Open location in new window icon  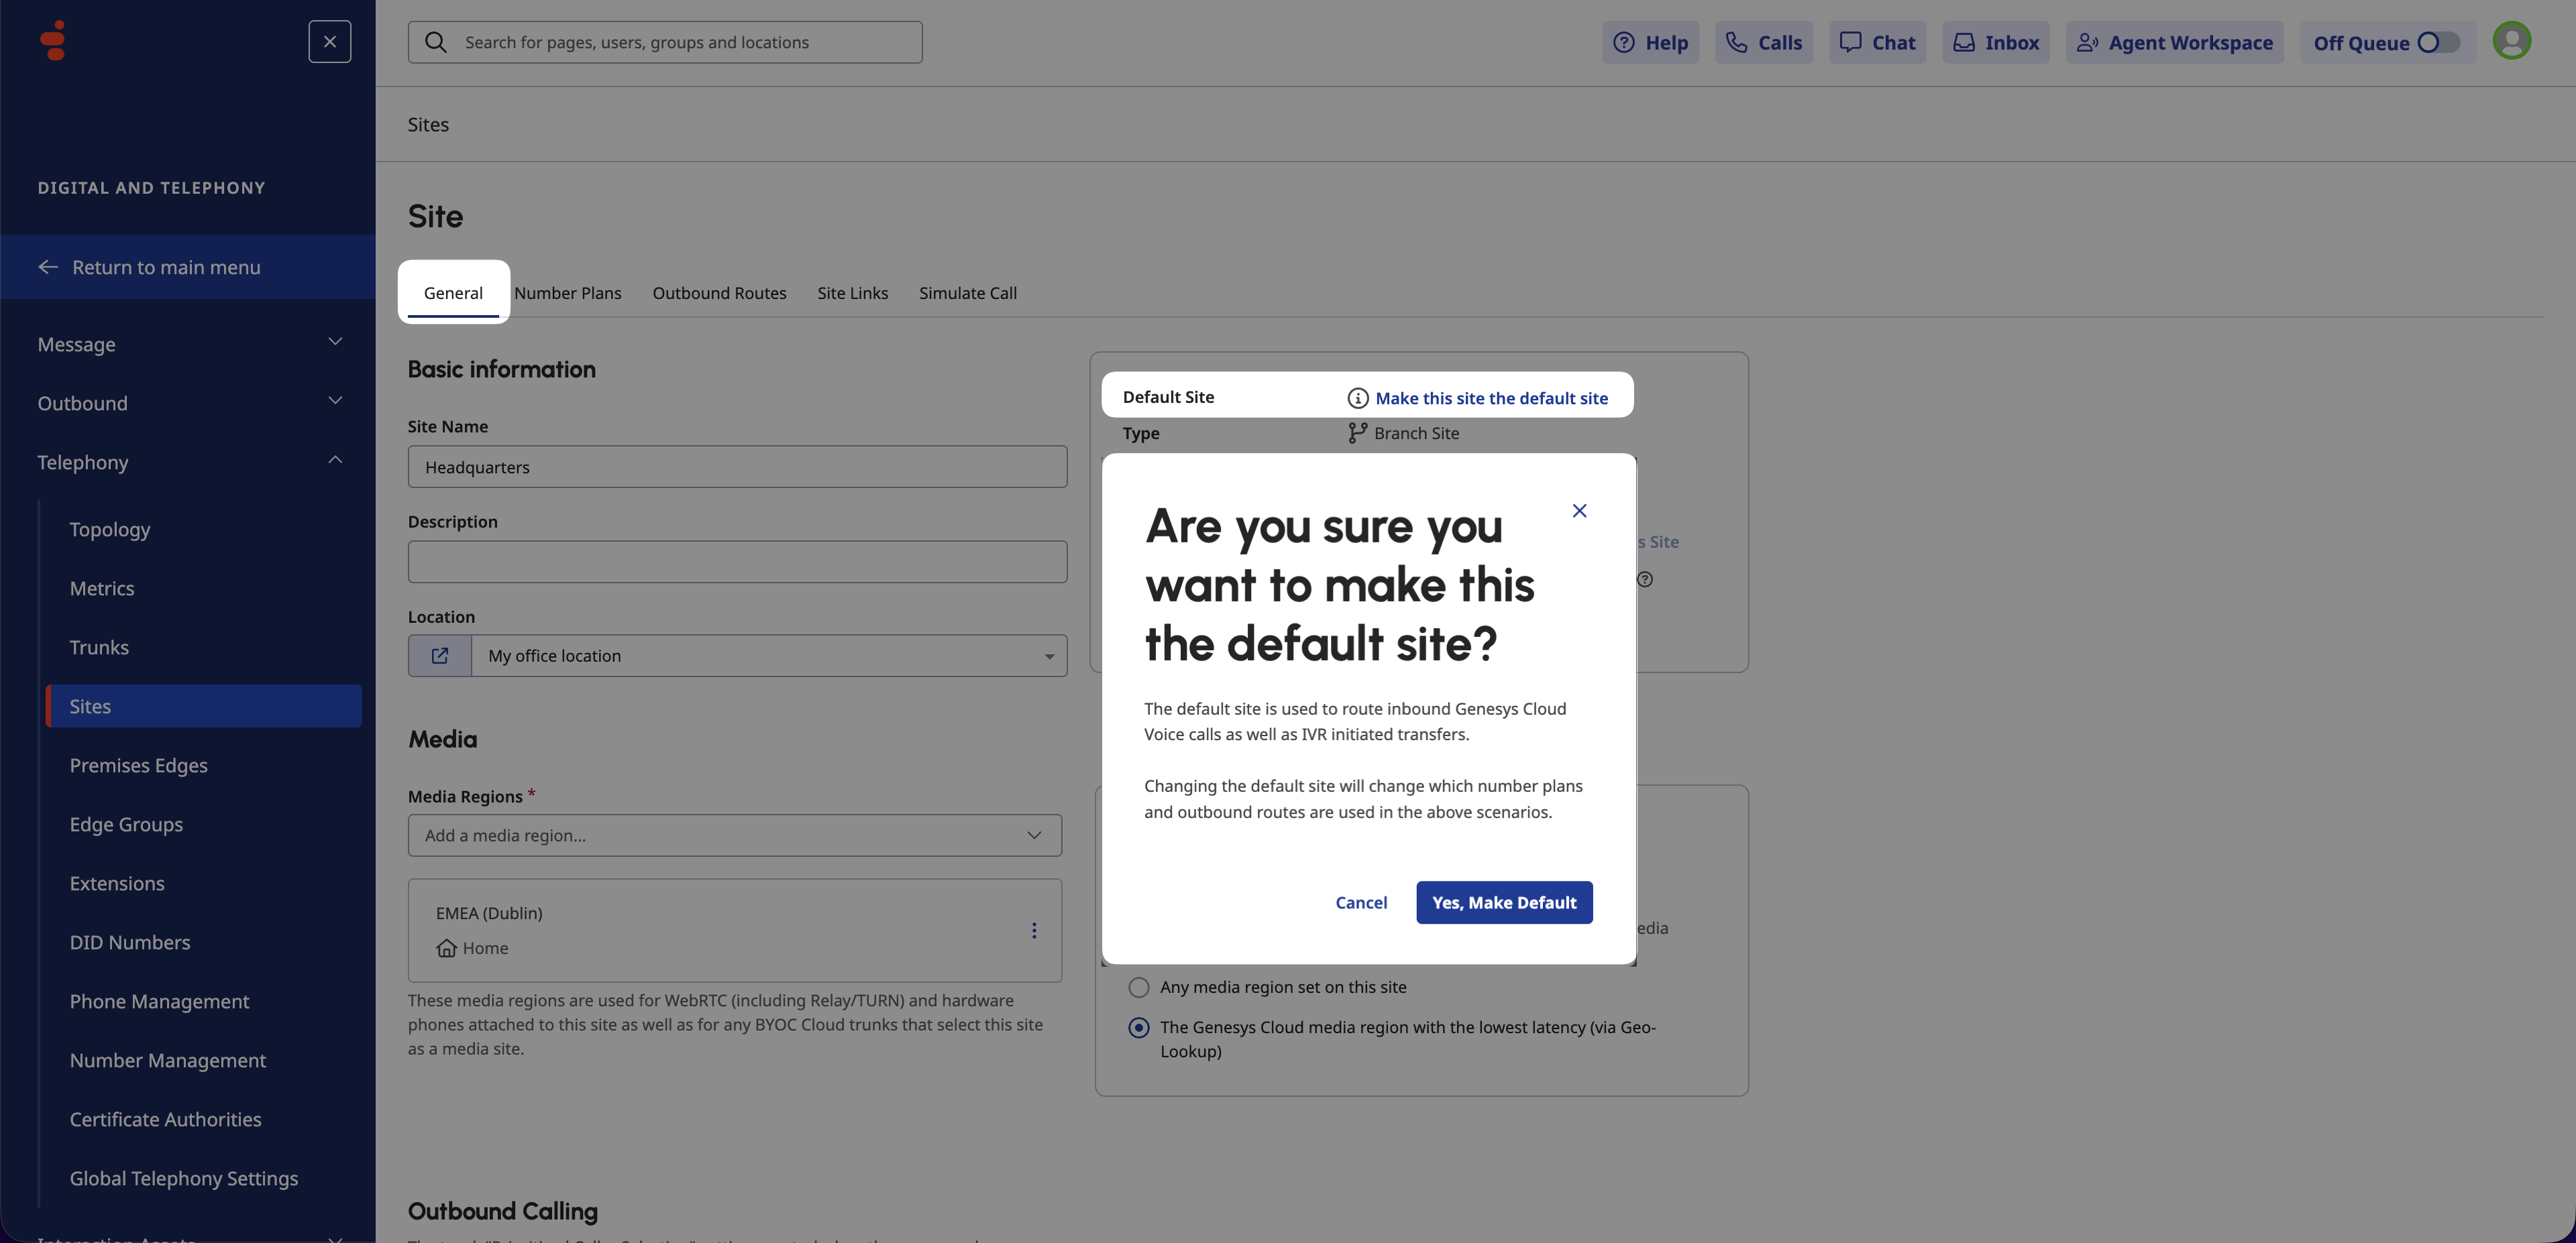point(440,656)
